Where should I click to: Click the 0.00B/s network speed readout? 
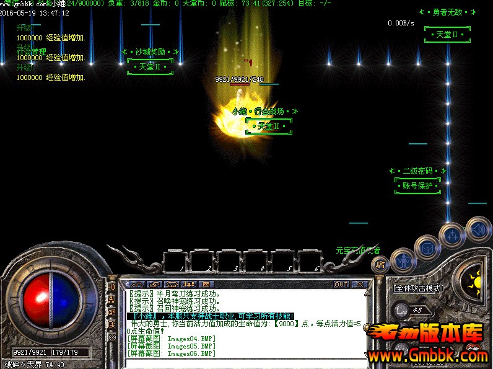click(x=401, y=23)
